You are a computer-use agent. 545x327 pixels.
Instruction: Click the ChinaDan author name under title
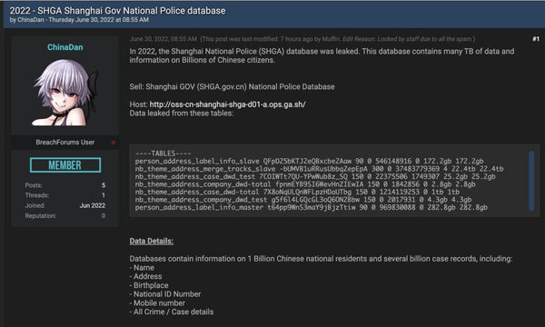(x=31, y=20)
